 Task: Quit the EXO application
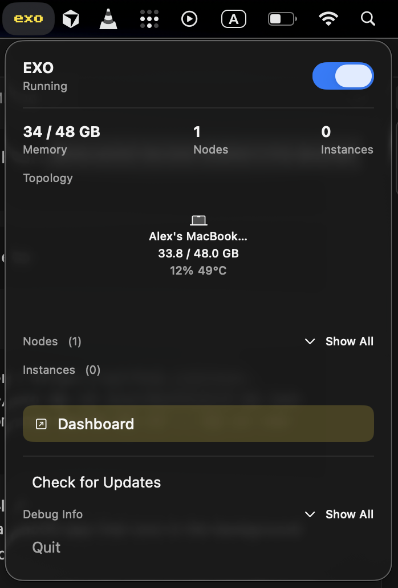[46, 547]
